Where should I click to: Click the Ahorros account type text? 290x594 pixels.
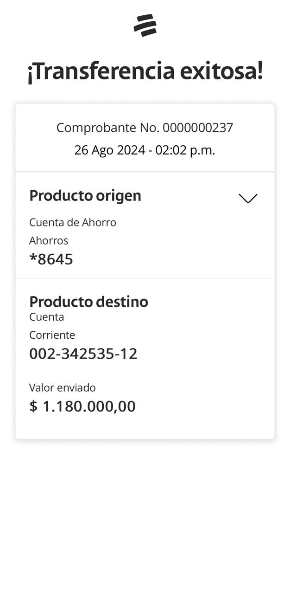pyautogui.click(x=49, y=240)
